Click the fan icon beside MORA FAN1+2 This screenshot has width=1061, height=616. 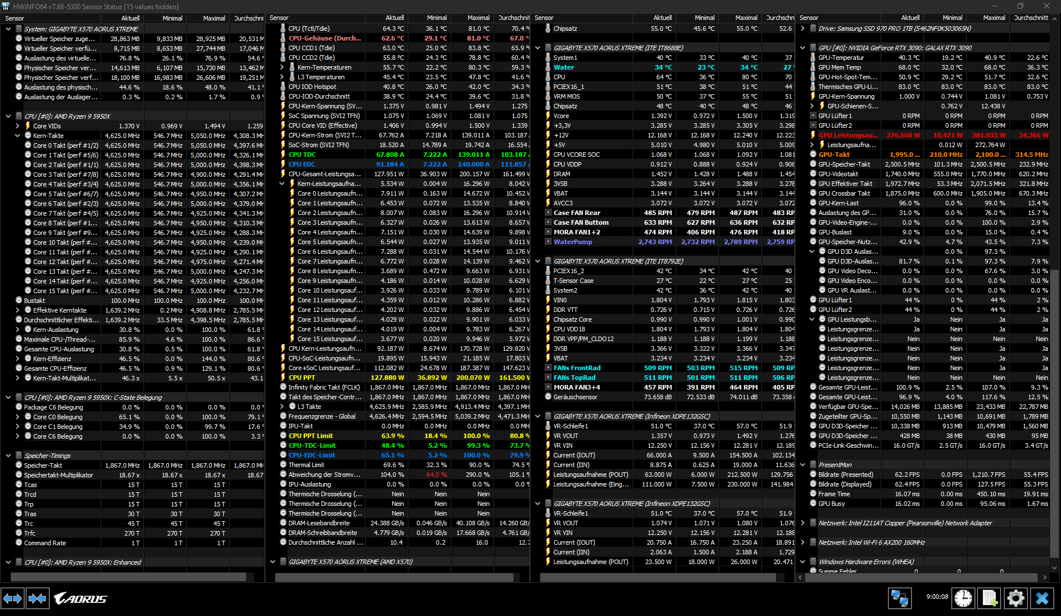coord(548,232)
